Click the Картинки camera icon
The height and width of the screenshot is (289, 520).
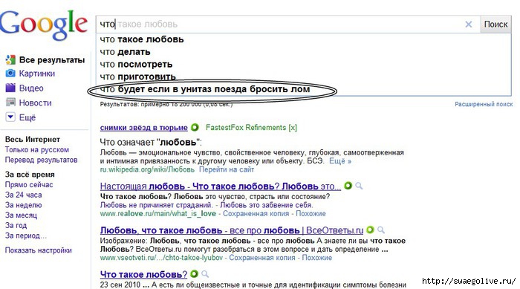[10, 74]
